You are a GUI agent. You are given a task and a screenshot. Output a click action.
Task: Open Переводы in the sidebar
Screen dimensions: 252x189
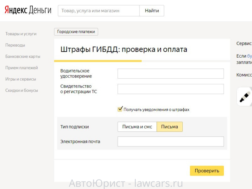pyautogui.click(x=15, y=45)
